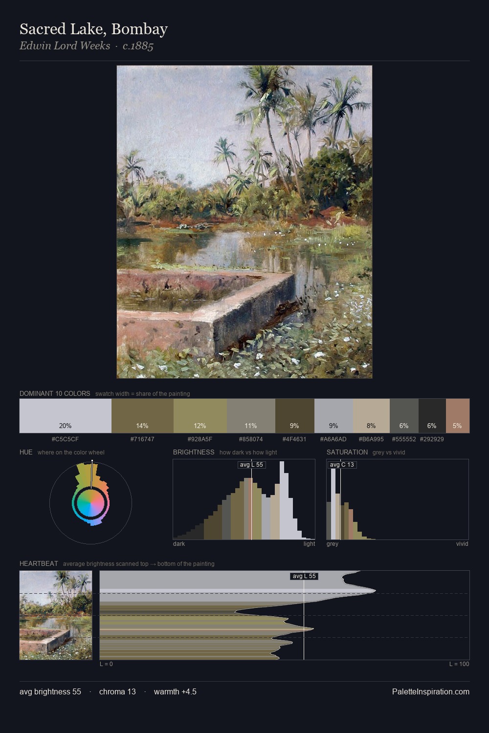Click the small Heartbeat painting thumbnail

56,615
